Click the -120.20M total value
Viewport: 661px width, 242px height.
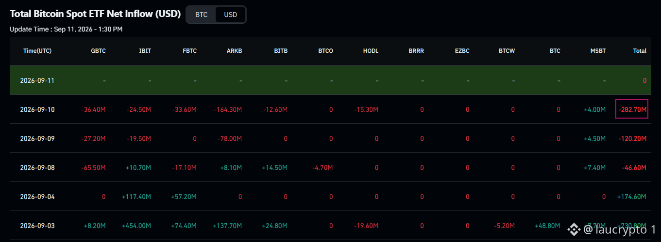[632, 139]
